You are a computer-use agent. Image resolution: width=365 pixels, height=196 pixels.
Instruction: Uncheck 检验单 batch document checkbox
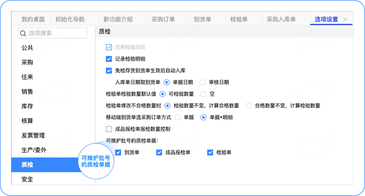pos(210,153)
